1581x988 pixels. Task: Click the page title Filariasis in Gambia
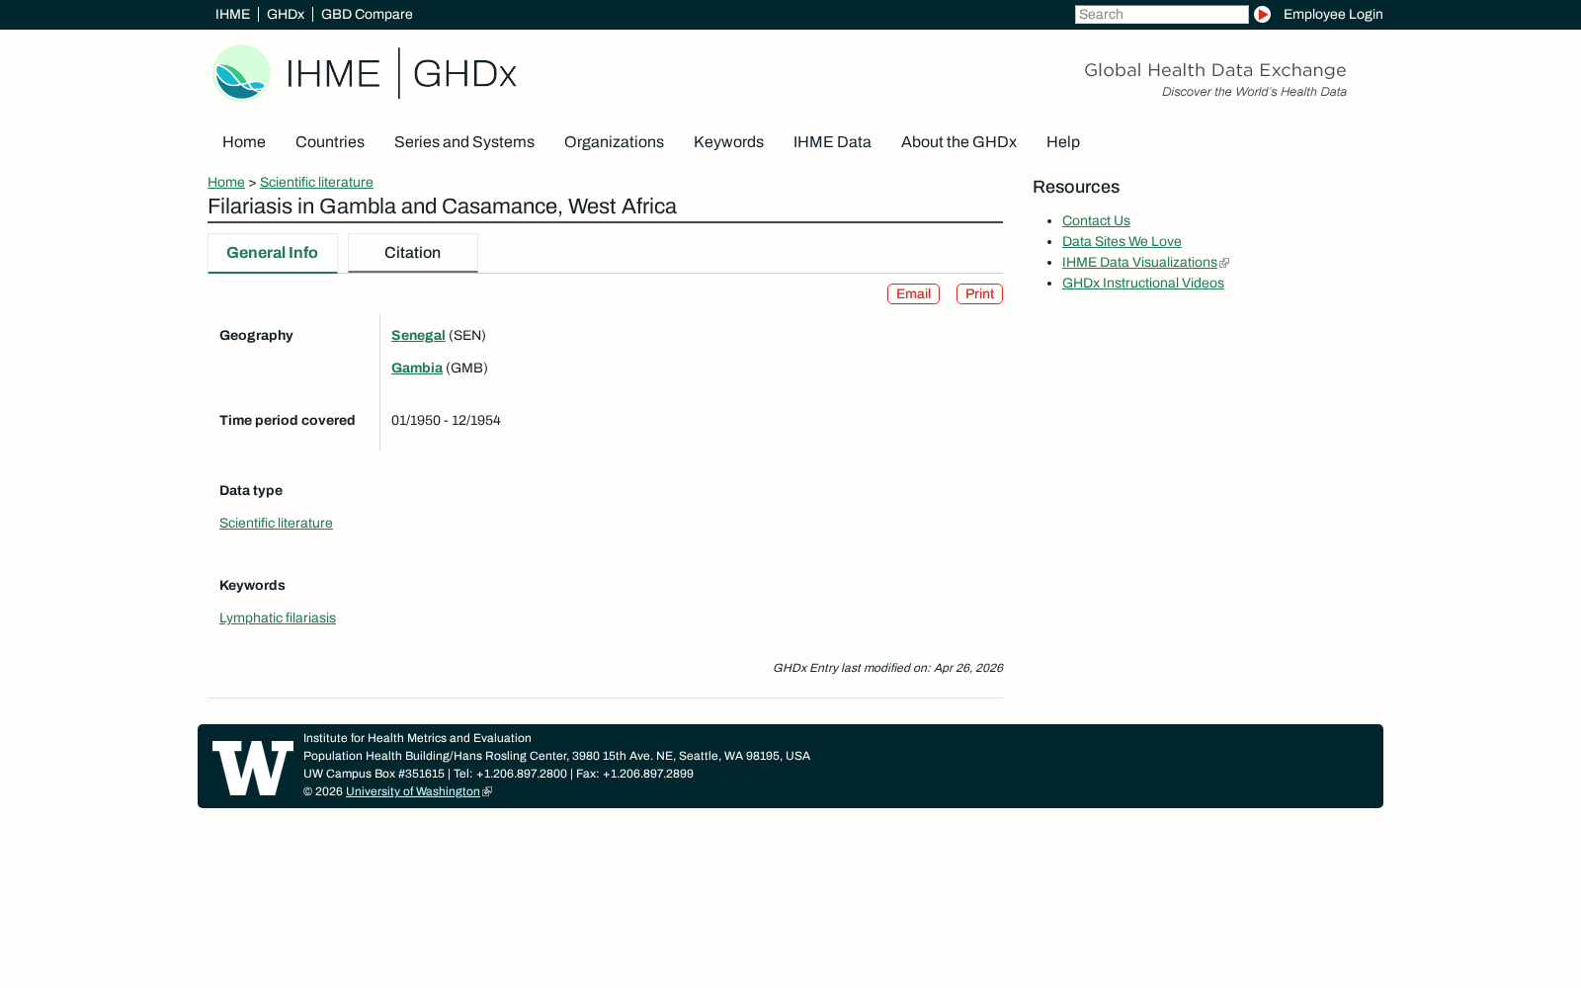[442, 206]
